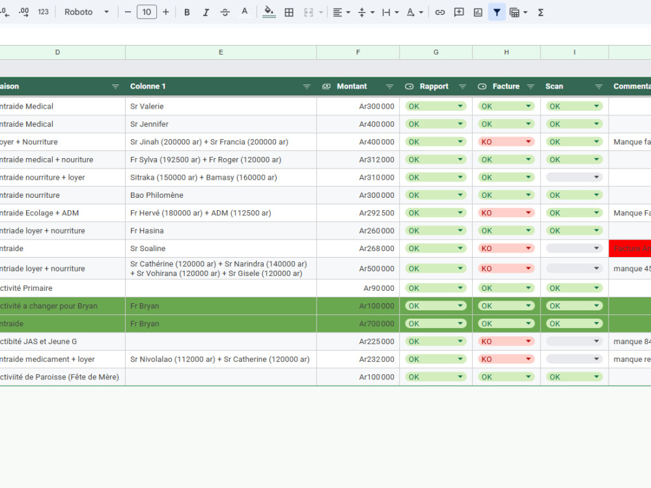Open Rapport dropdown for Sr Valerie row
Viewport: 651px width, 488px height.
436,106
